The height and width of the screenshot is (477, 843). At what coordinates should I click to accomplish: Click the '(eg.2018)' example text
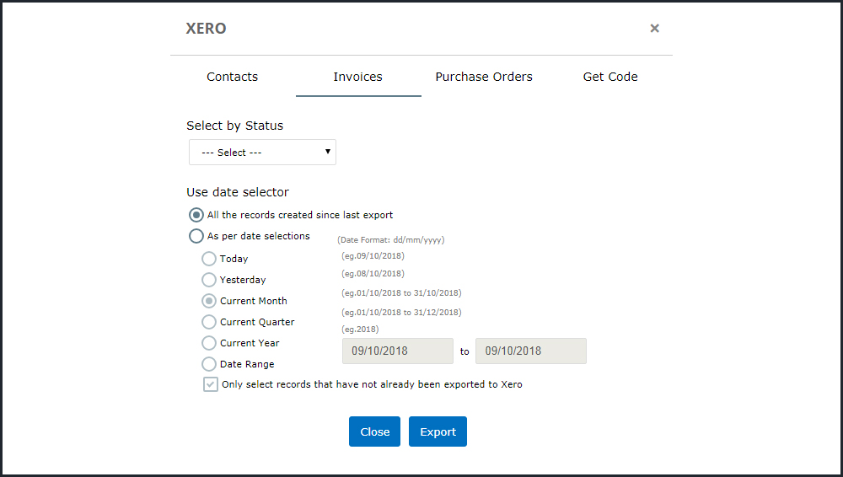360,330
